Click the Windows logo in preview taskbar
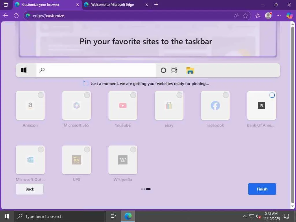The width and height of the screenshot is (296, 222). pyautogui.click(x=24, y=70)
